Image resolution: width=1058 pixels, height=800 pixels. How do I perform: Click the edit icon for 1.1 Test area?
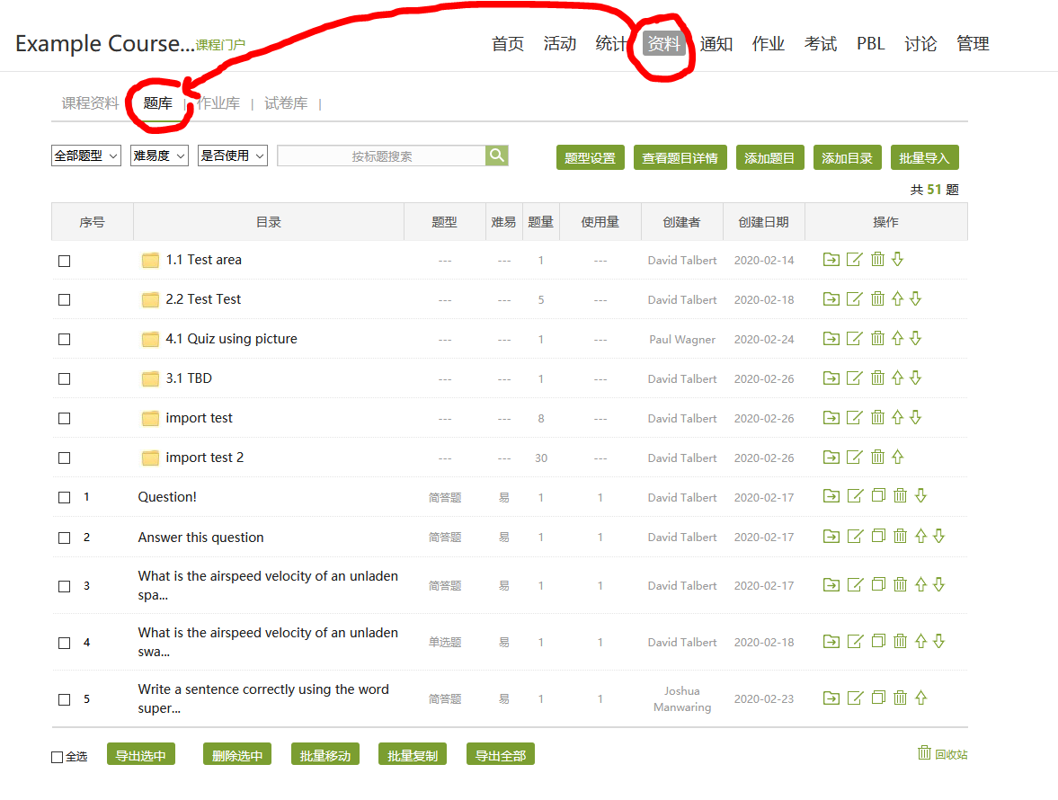855,260
